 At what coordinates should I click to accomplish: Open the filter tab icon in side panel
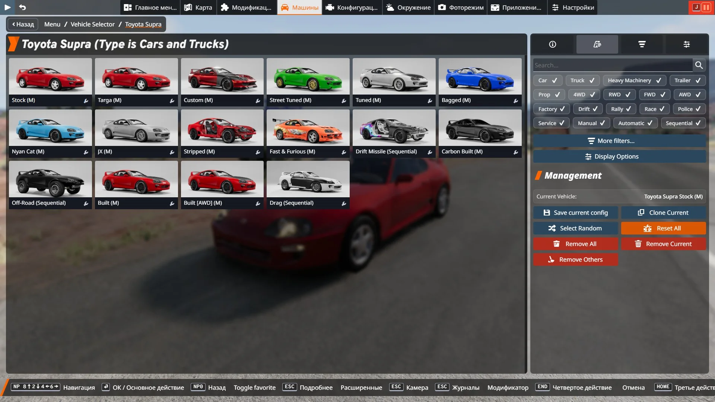click(x=642, y=44)
